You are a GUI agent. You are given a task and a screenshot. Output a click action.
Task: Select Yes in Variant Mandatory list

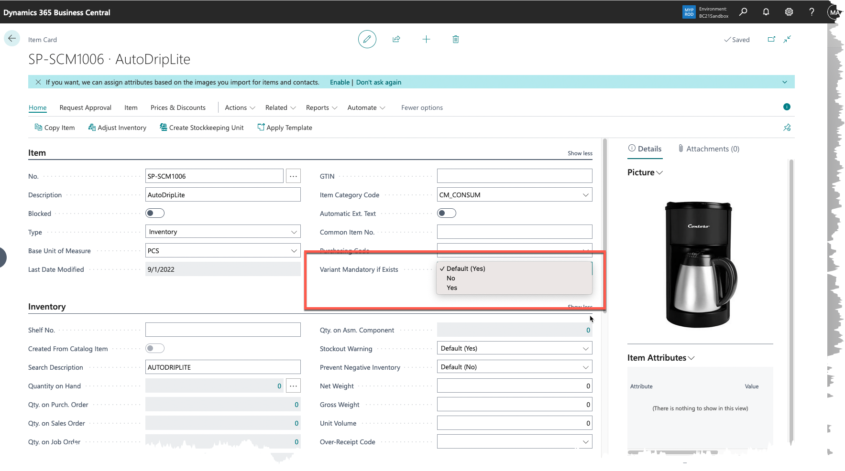[514, 288]
